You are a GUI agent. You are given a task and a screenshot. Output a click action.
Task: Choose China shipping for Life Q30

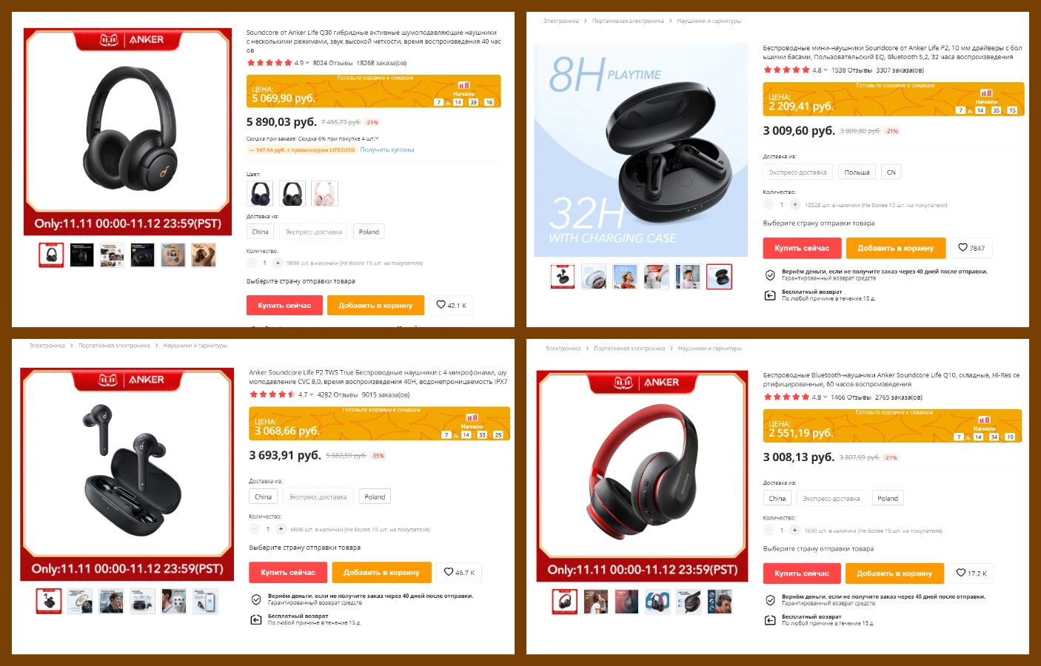[x=260, y=232]
